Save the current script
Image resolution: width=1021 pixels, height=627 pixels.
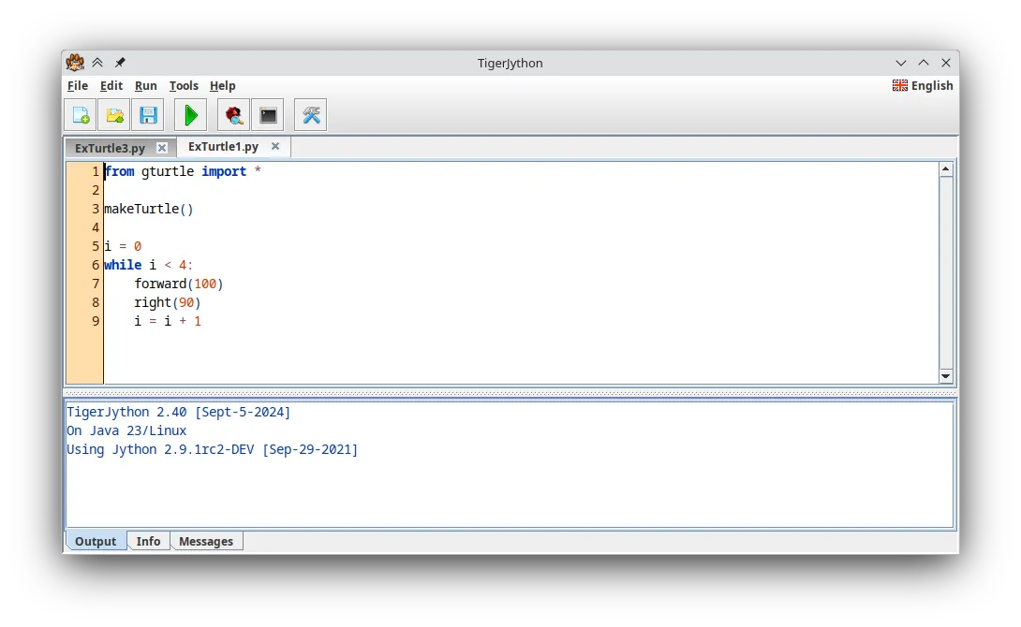[148, 114]
